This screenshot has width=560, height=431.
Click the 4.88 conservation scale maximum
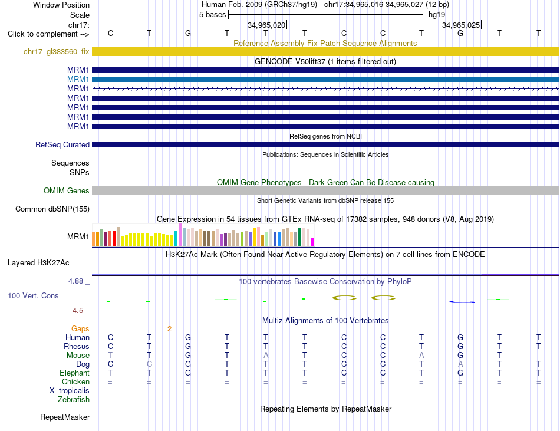coord(75,281)
